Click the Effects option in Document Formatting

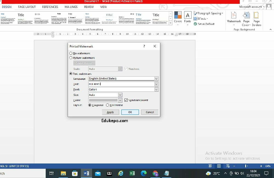pos(201,18)
